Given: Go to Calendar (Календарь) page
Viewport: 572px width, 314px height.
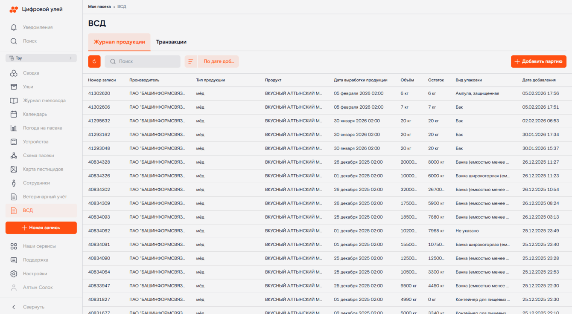Looking at the screenshot, I should click(x=35, y=114).
